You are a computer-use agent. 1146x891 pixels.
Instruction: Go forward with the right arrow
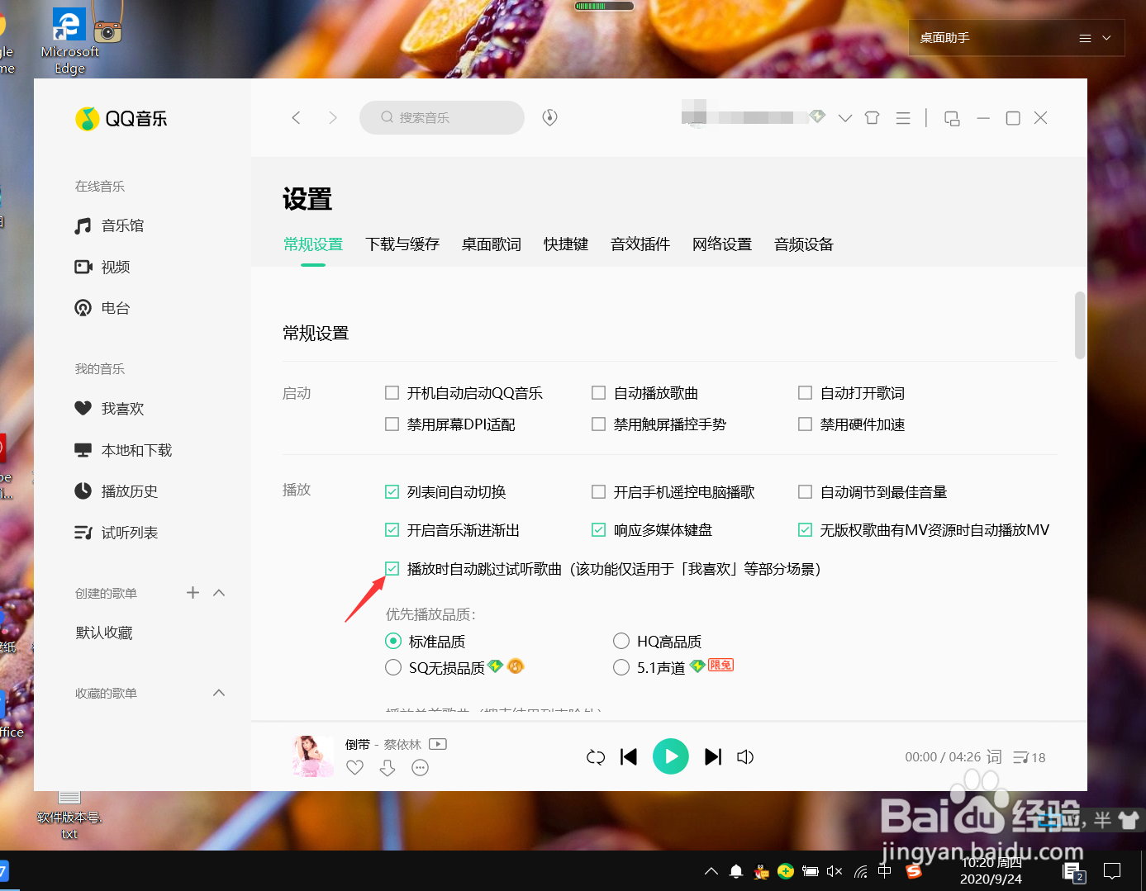(x=333, y=117)
